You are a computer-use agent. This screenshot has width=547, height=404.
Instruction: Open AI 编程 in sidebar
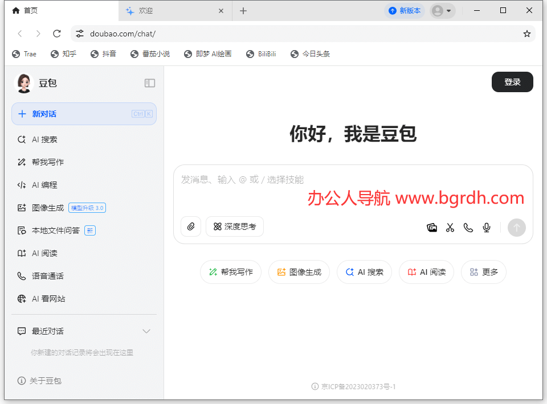84,185
